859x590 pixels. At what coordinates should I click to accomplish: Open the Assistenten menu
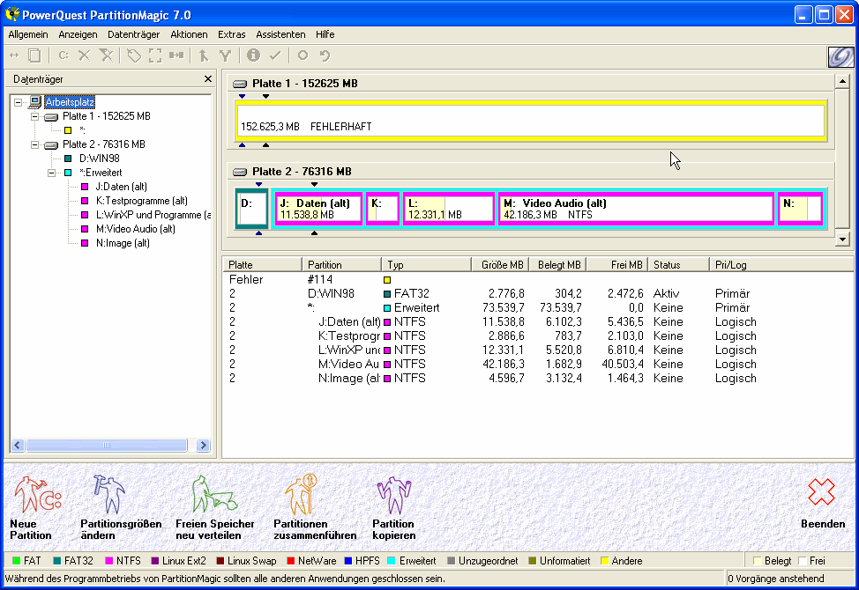(x=280, y=34)
